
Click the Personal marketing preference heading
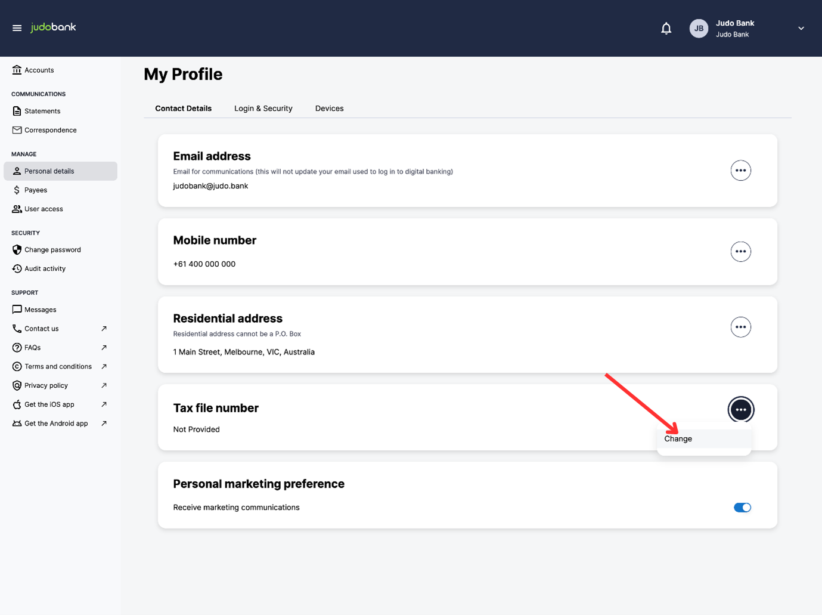[x=259, y=484]
